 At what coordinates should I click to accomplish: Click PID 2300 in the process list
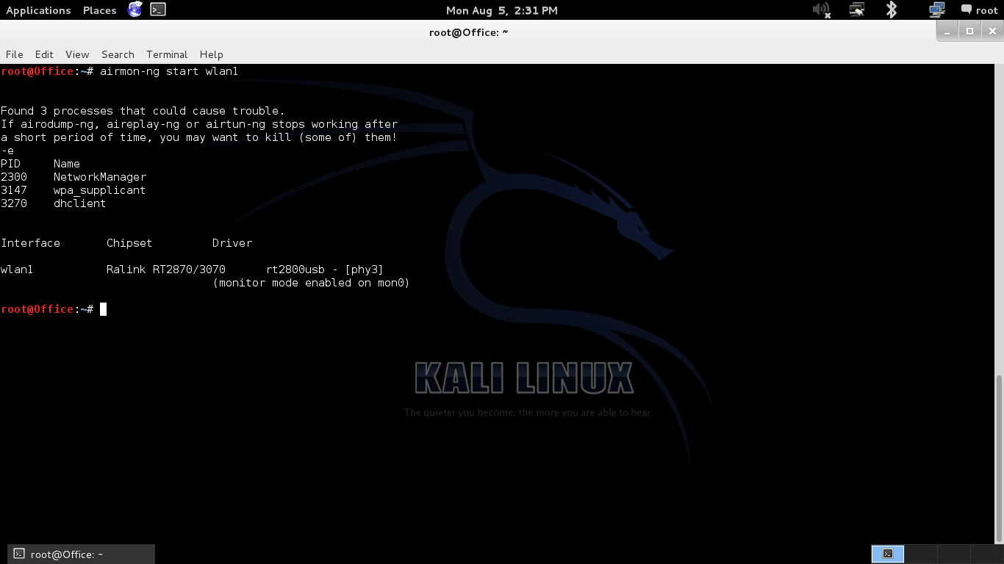click(14, 177)
